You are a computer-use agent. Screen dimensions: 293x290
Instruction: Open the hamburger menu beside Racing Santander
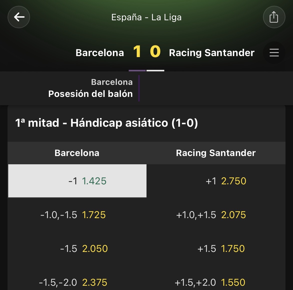[274, 53]
